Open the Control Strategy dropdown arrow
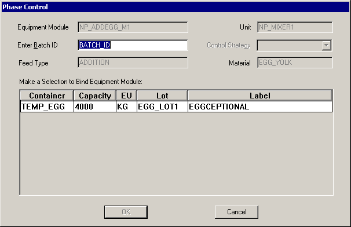 click(327, 45)
